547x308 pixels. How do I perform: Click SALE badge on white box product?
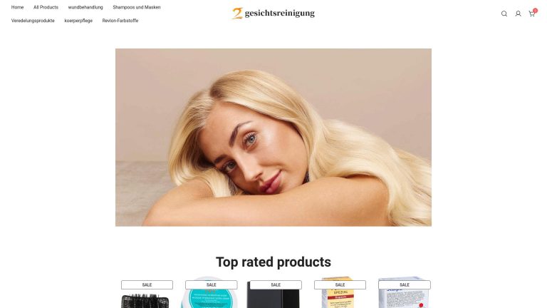(405, 285)
